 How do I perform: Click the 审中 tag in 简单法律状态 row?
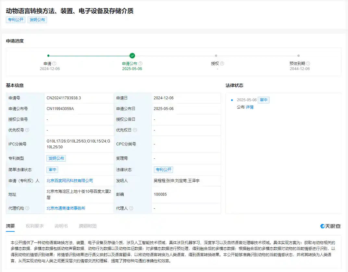52,169
